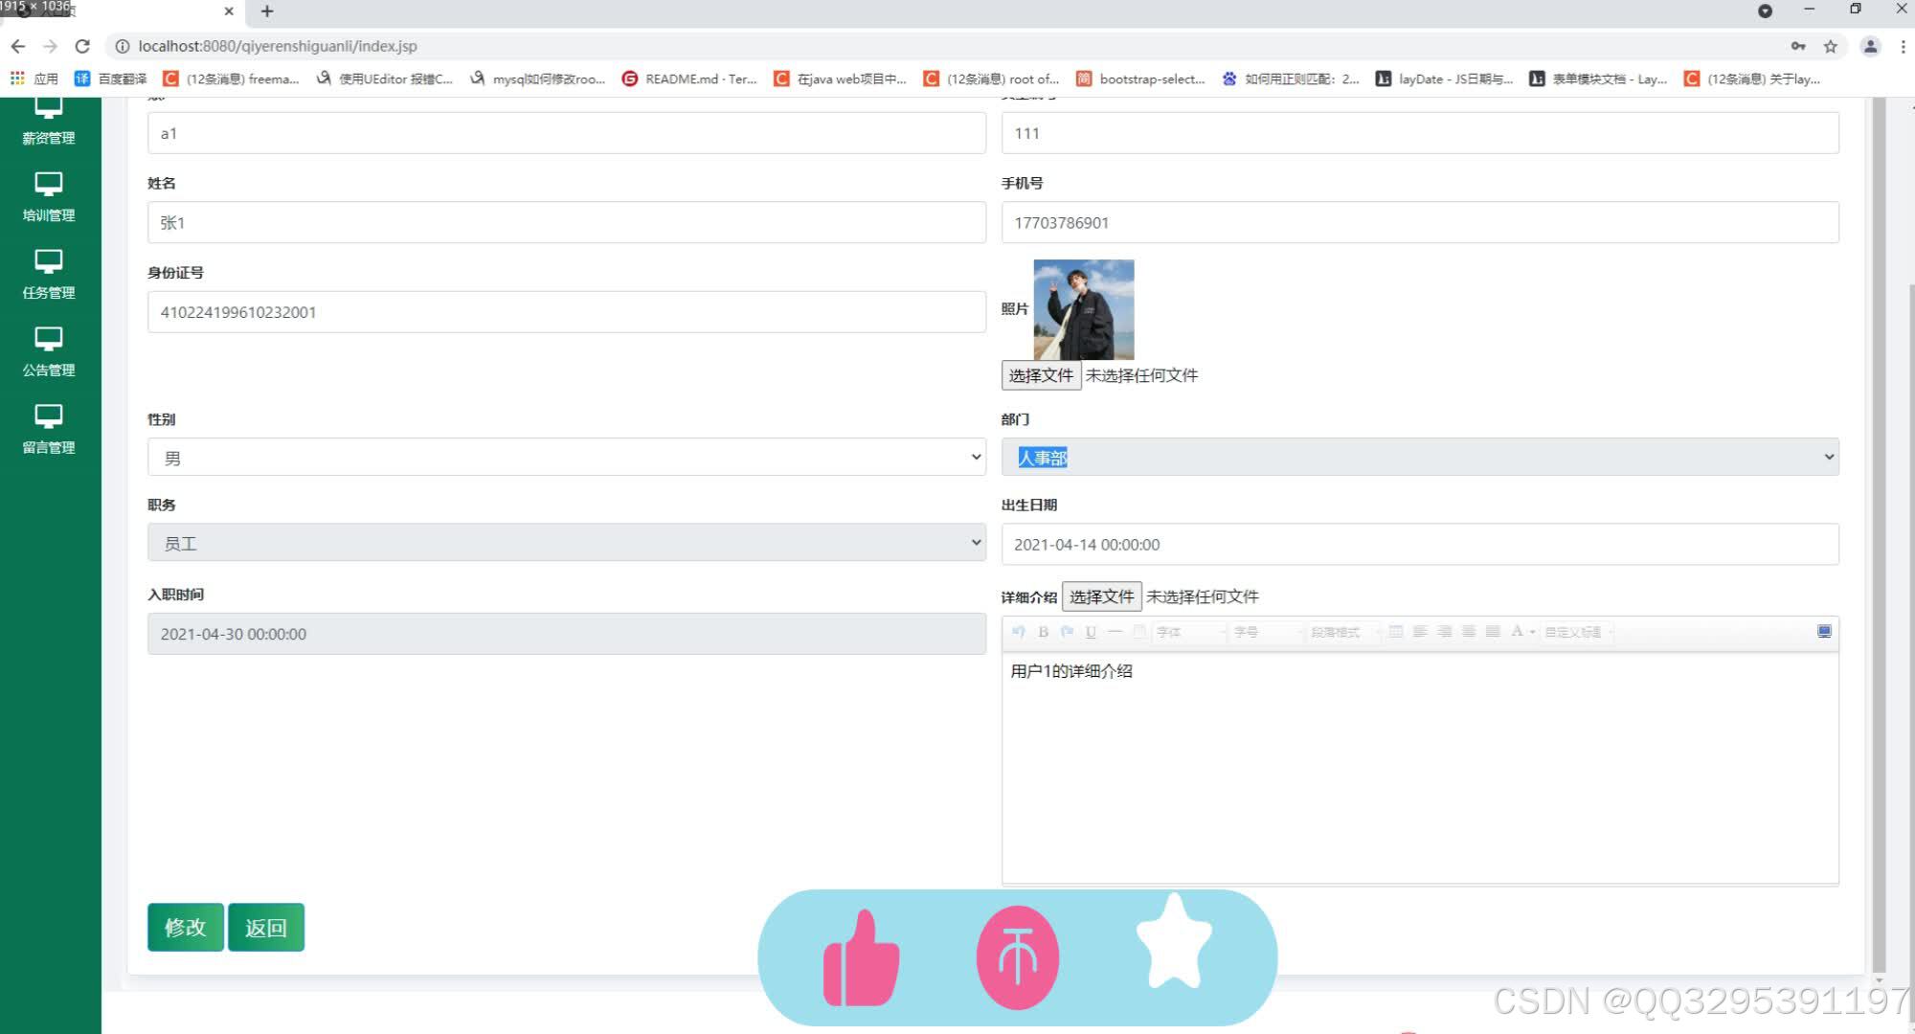Toggle bold in the editor toolbar
Viewport: 1915px width, 1034px height.
click(1043, 632)
